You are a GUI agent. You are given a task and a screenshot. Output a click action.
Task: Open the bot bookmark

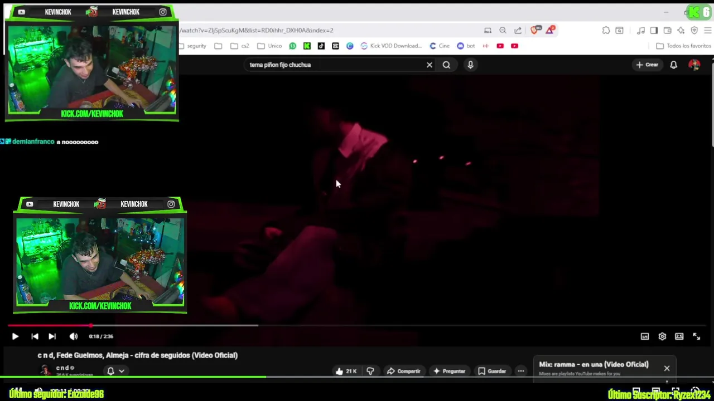click(x=466, y=46)
